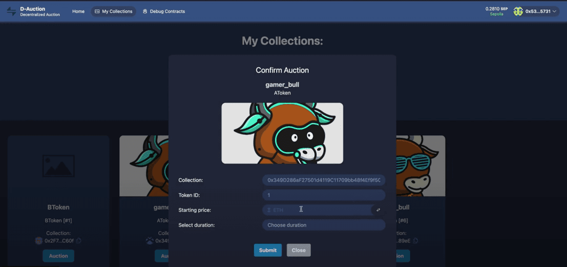Click the D-Auction logo icon
This screenshot has height=267, width=567.
coord(12,11)
